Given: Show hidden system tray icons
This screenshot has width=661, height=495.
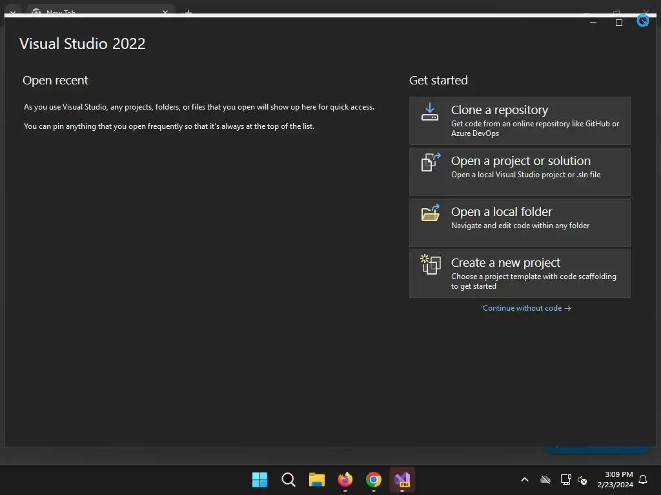Looking at the screenshot, I should pyautogui.click(x=525, y=480).
